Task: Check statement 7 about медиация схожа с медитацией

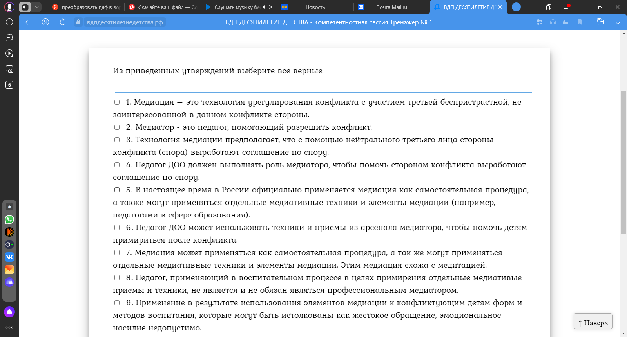Action: click(117, 252)
